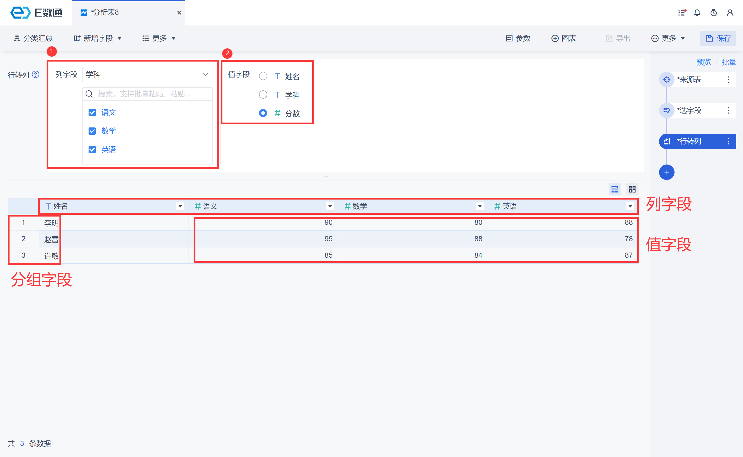
Task: Open the 列字段 学科 dropdown
Action: coord(147,74)
